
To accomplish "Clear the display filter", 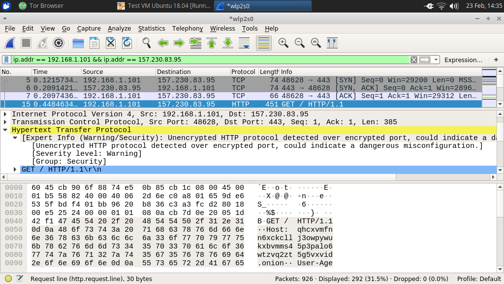I will (414, 60).
